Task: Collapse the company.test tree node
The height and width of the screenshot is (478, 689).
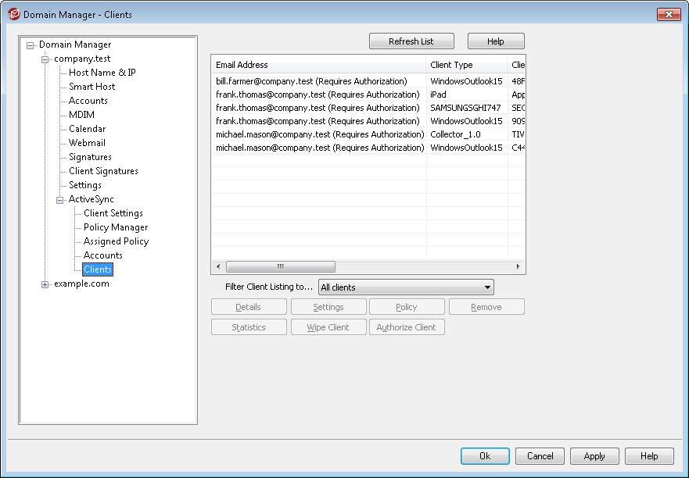Action: pyautogui.click(x=45, y=59)
